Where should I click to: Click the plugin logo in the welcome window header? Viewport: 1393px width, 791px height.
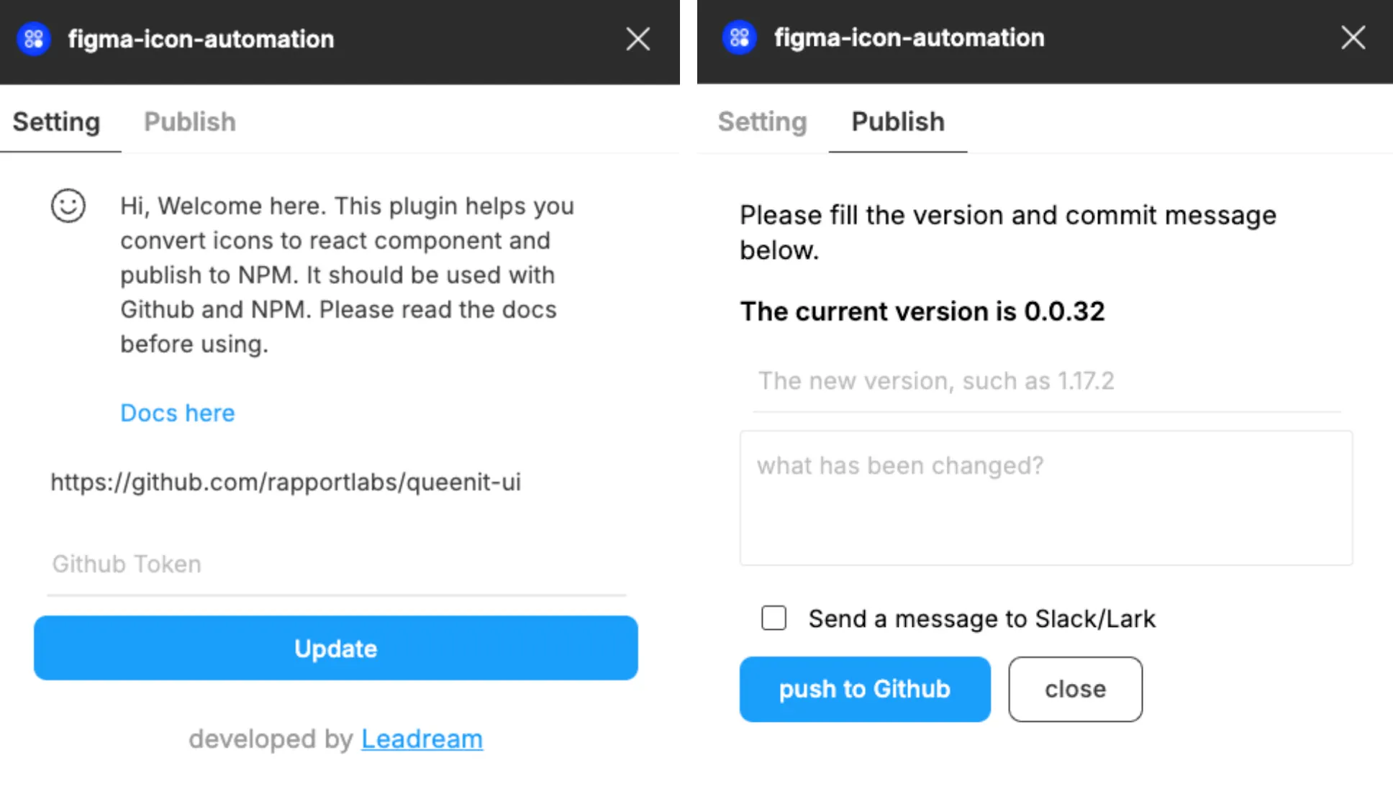33,39
